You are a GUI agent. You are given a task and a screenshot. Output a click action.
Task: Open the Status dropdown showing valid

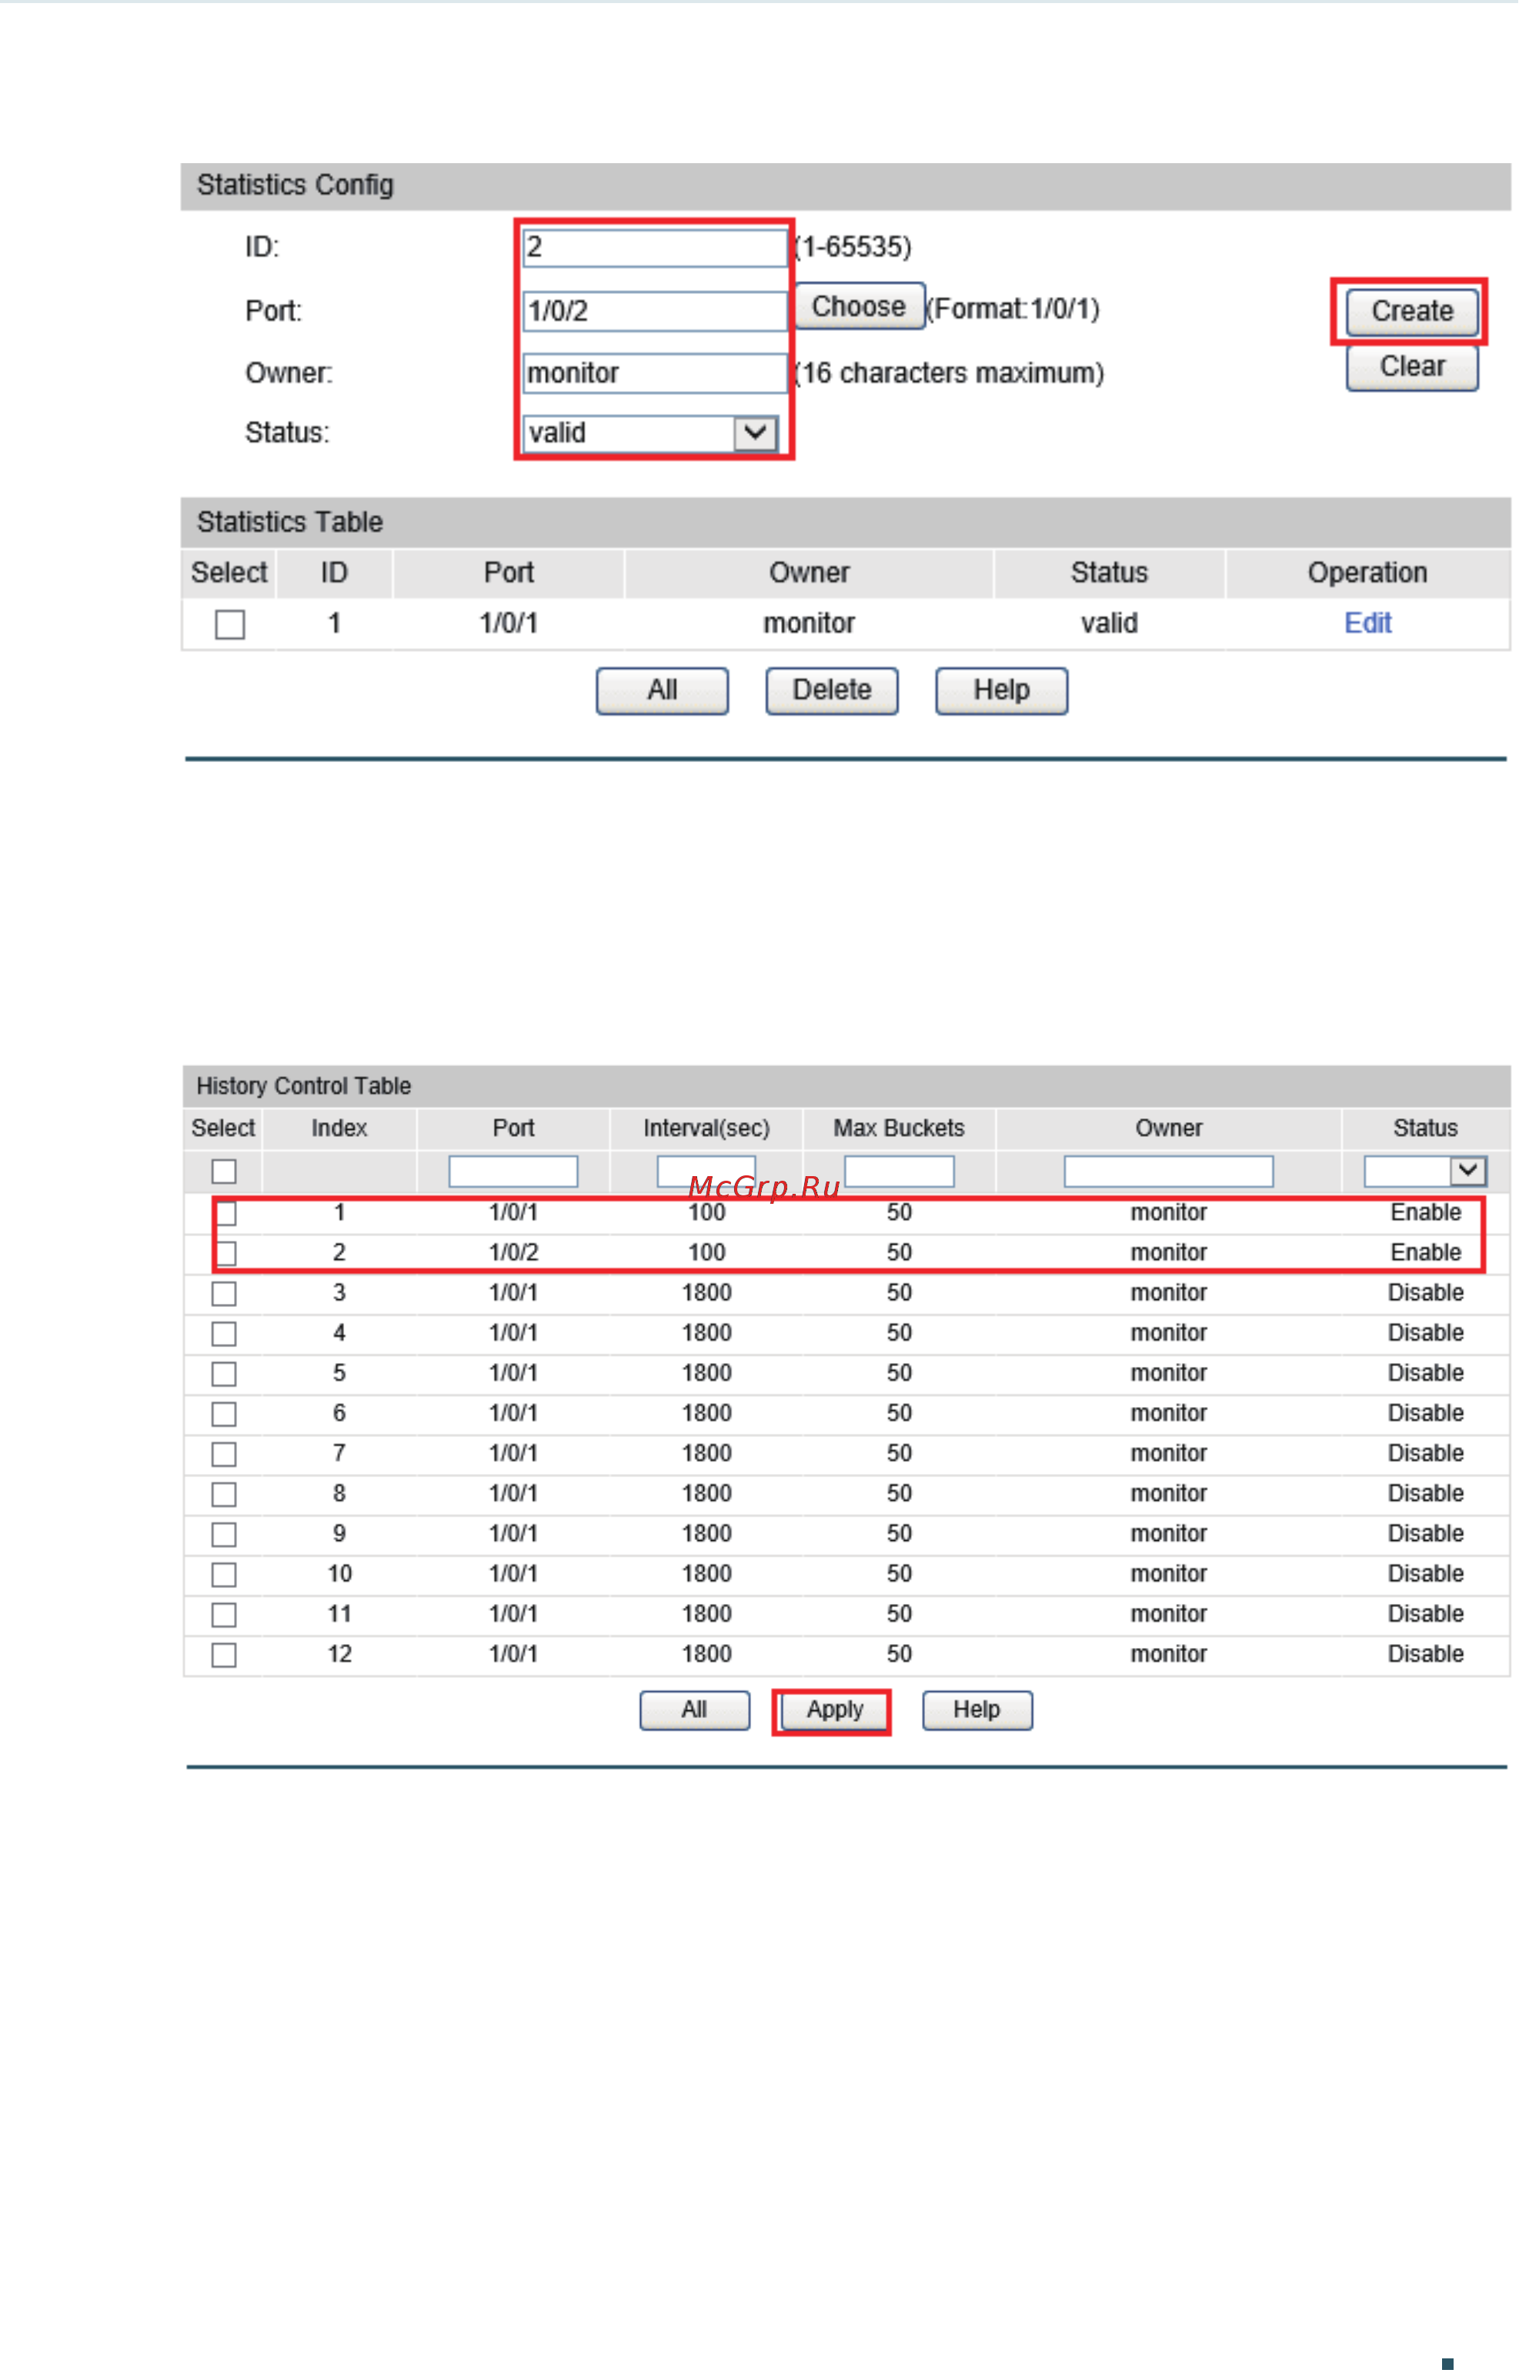(650, 433)
